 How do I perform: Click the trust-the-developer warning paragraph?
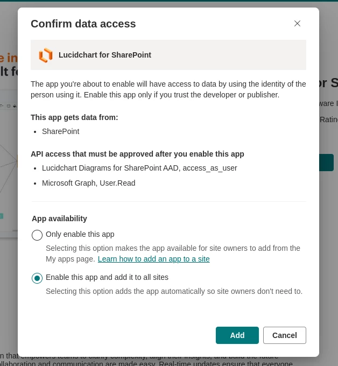[x=168, y=89]
